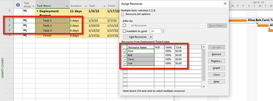Select Task 3 name cell
This screenshot has height=101, width=273.
click(52, 31)
